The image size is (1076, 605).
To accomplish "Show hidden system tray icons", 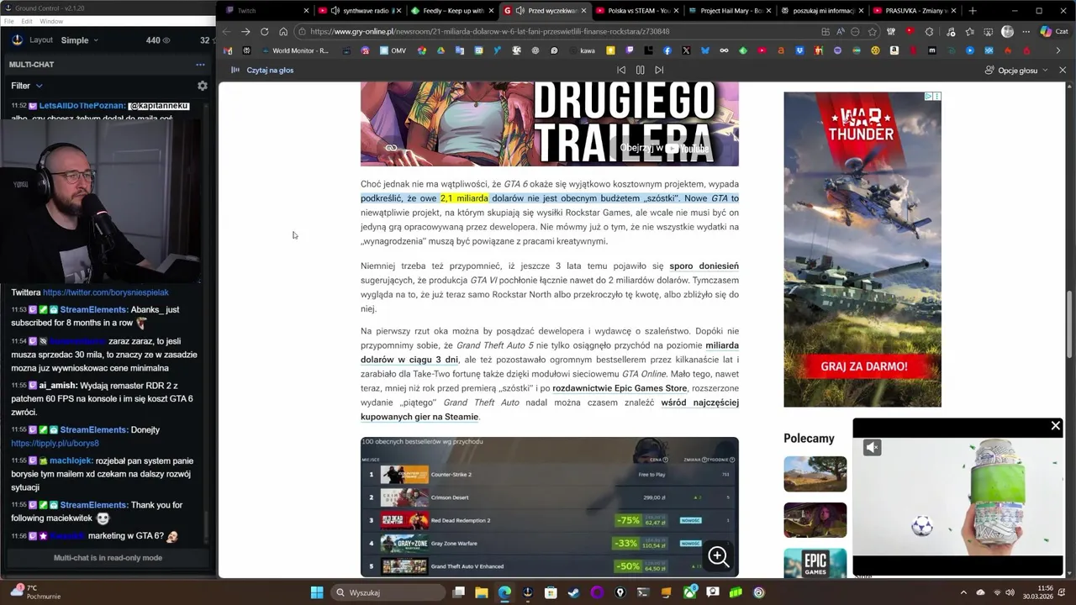I will coord(963,592).
